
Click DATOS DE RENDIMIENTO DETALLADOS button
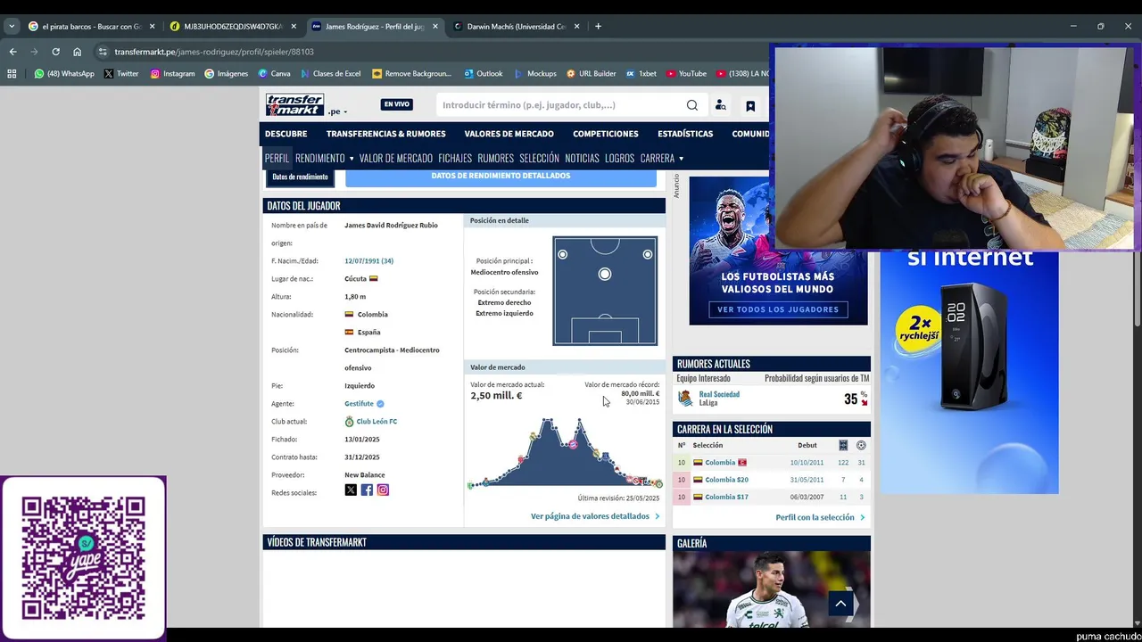[x=501, y=176]
